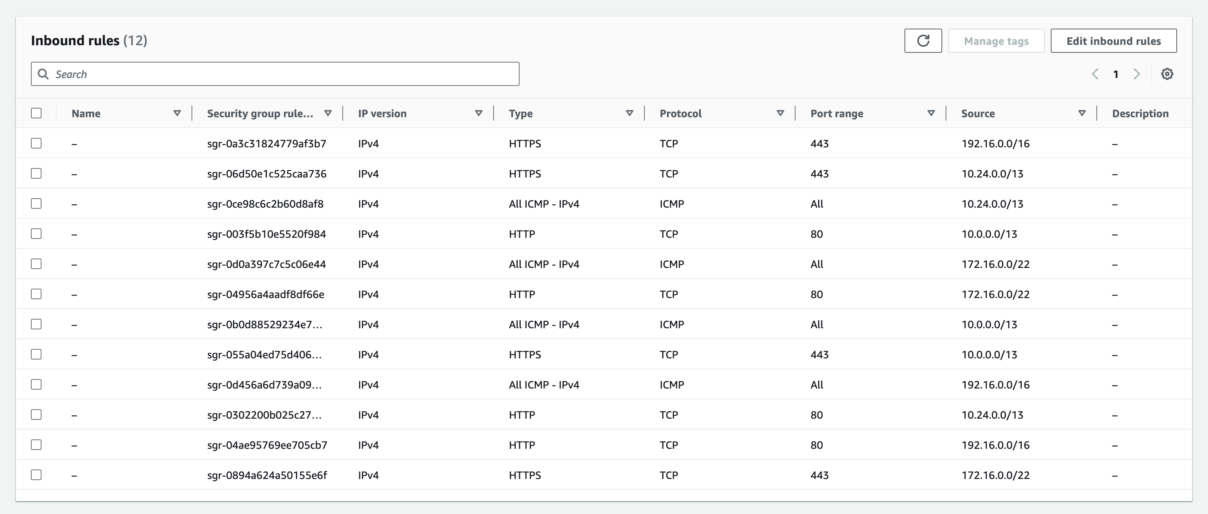Click page number 1
The height and width of the screenshot is (514, 1208).
click(x=1116, y=74)
